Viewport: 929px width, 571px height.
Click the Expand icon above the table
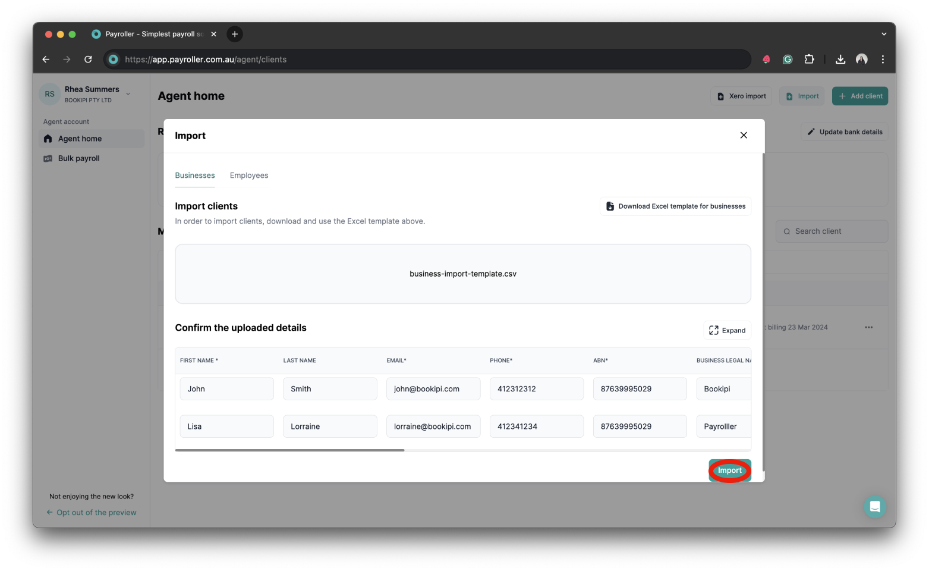pos(714,330)
